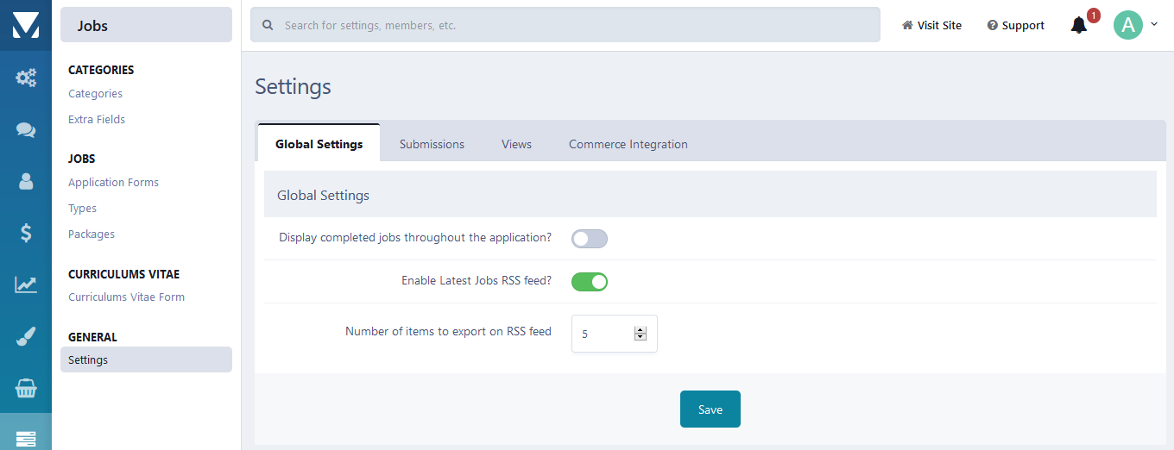
Task: Increase the RSS feed items stepper
Action: (641, 330)
